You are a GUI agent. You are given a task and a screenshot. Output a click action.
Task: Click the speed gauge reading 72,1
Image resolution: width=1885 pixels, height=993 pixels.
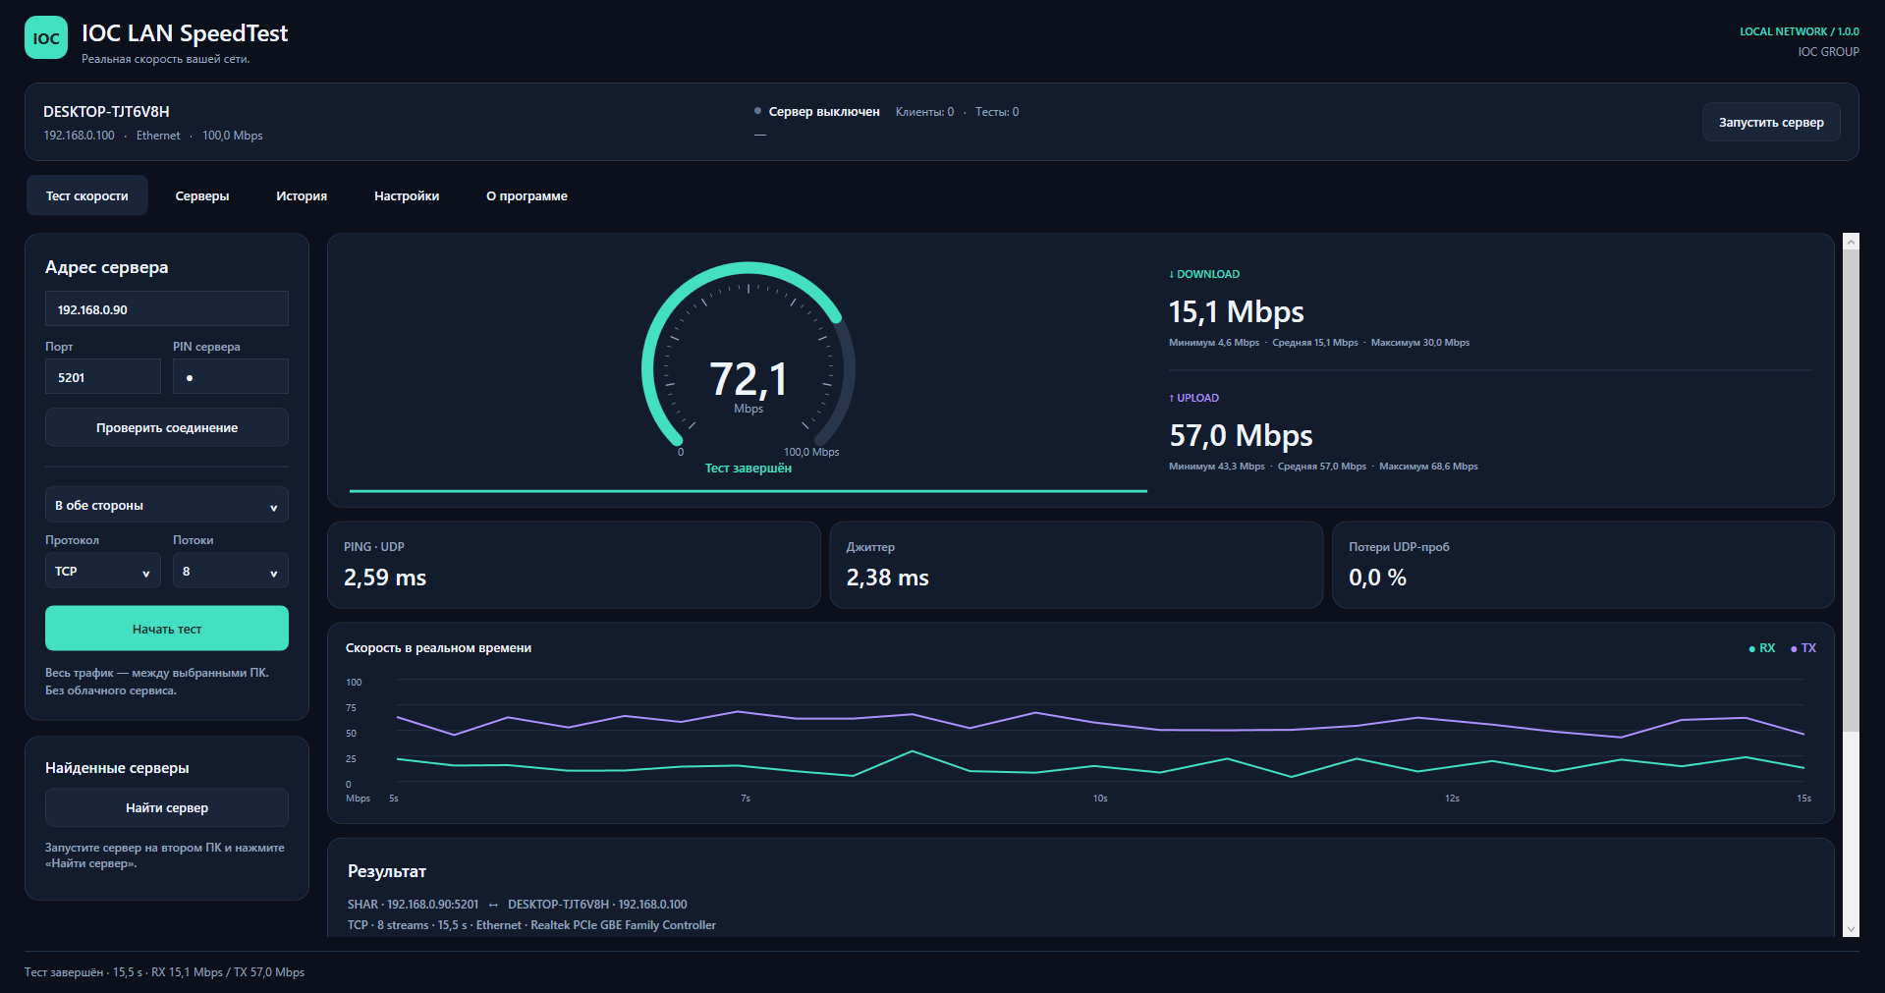click(x=748, y=379)
